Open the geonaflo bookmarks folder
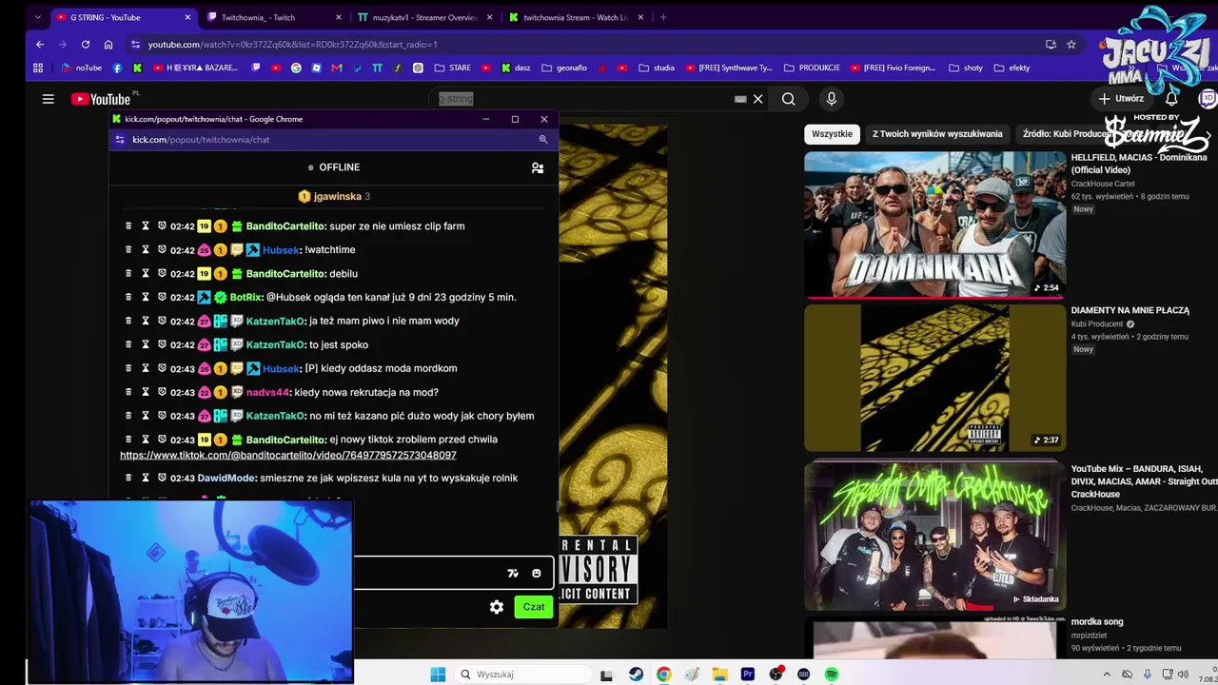The height and width of the screenshot is (685, 1218). tap(564, 68)
